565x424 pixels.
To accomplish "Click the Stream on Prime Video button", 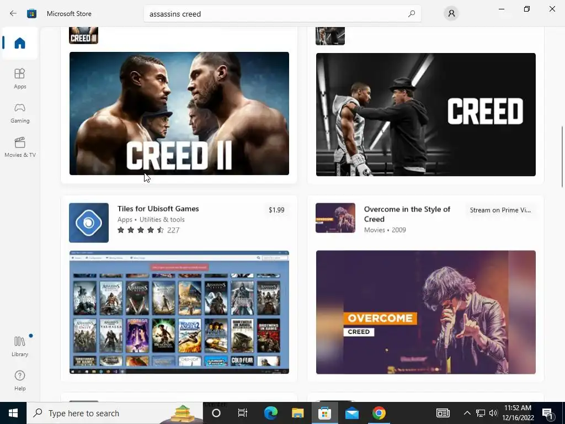I will 500,210.
